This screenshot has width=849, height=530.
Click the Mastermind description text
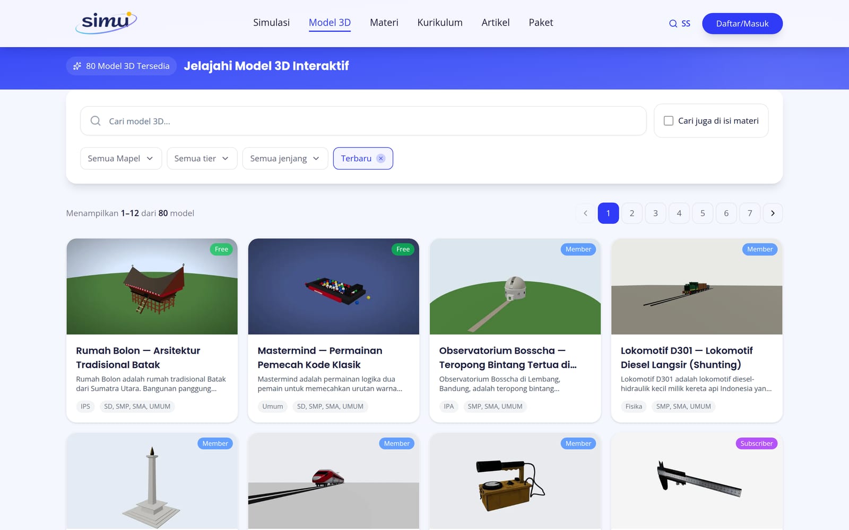pos(330,384)
